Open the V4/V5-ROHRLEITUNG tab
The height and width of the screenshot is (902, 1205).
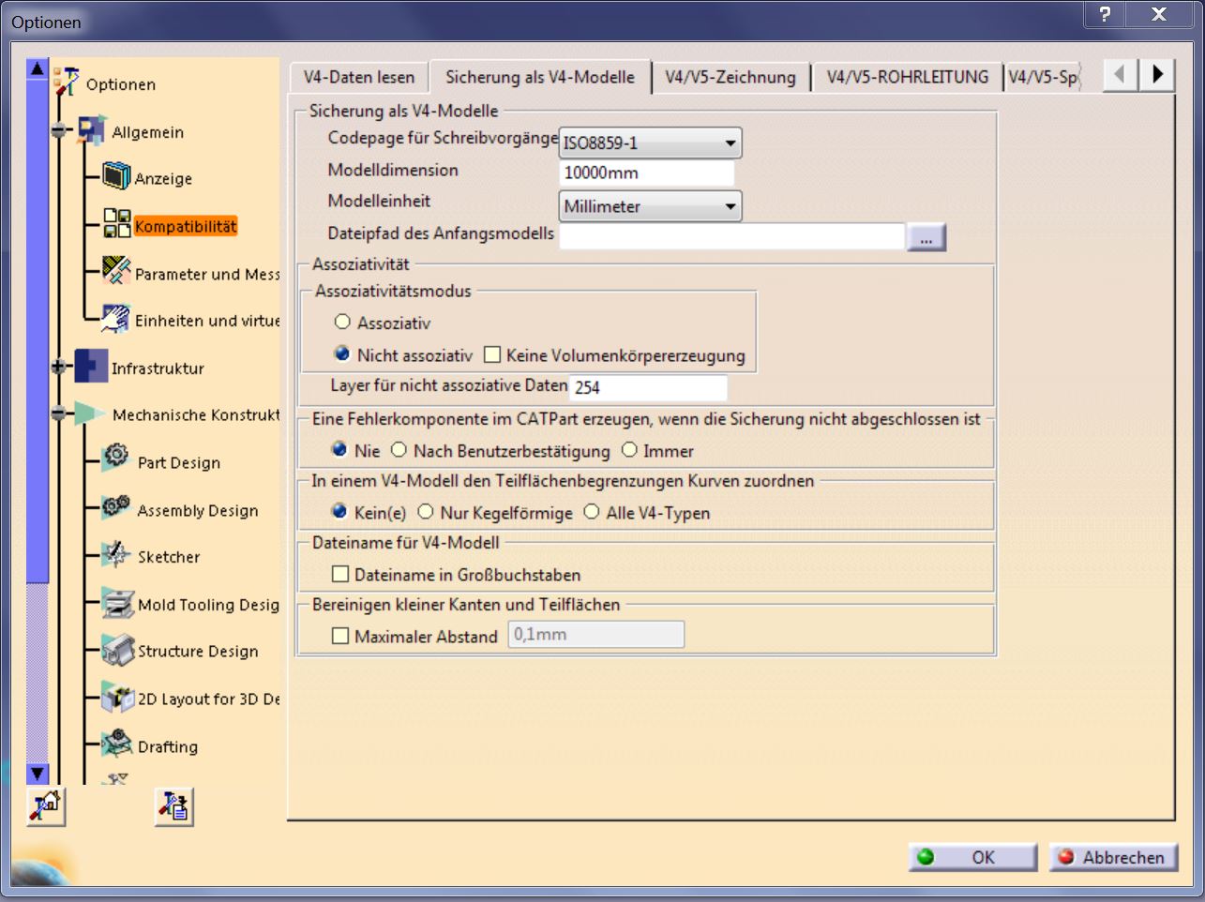[x=908, y=77]
